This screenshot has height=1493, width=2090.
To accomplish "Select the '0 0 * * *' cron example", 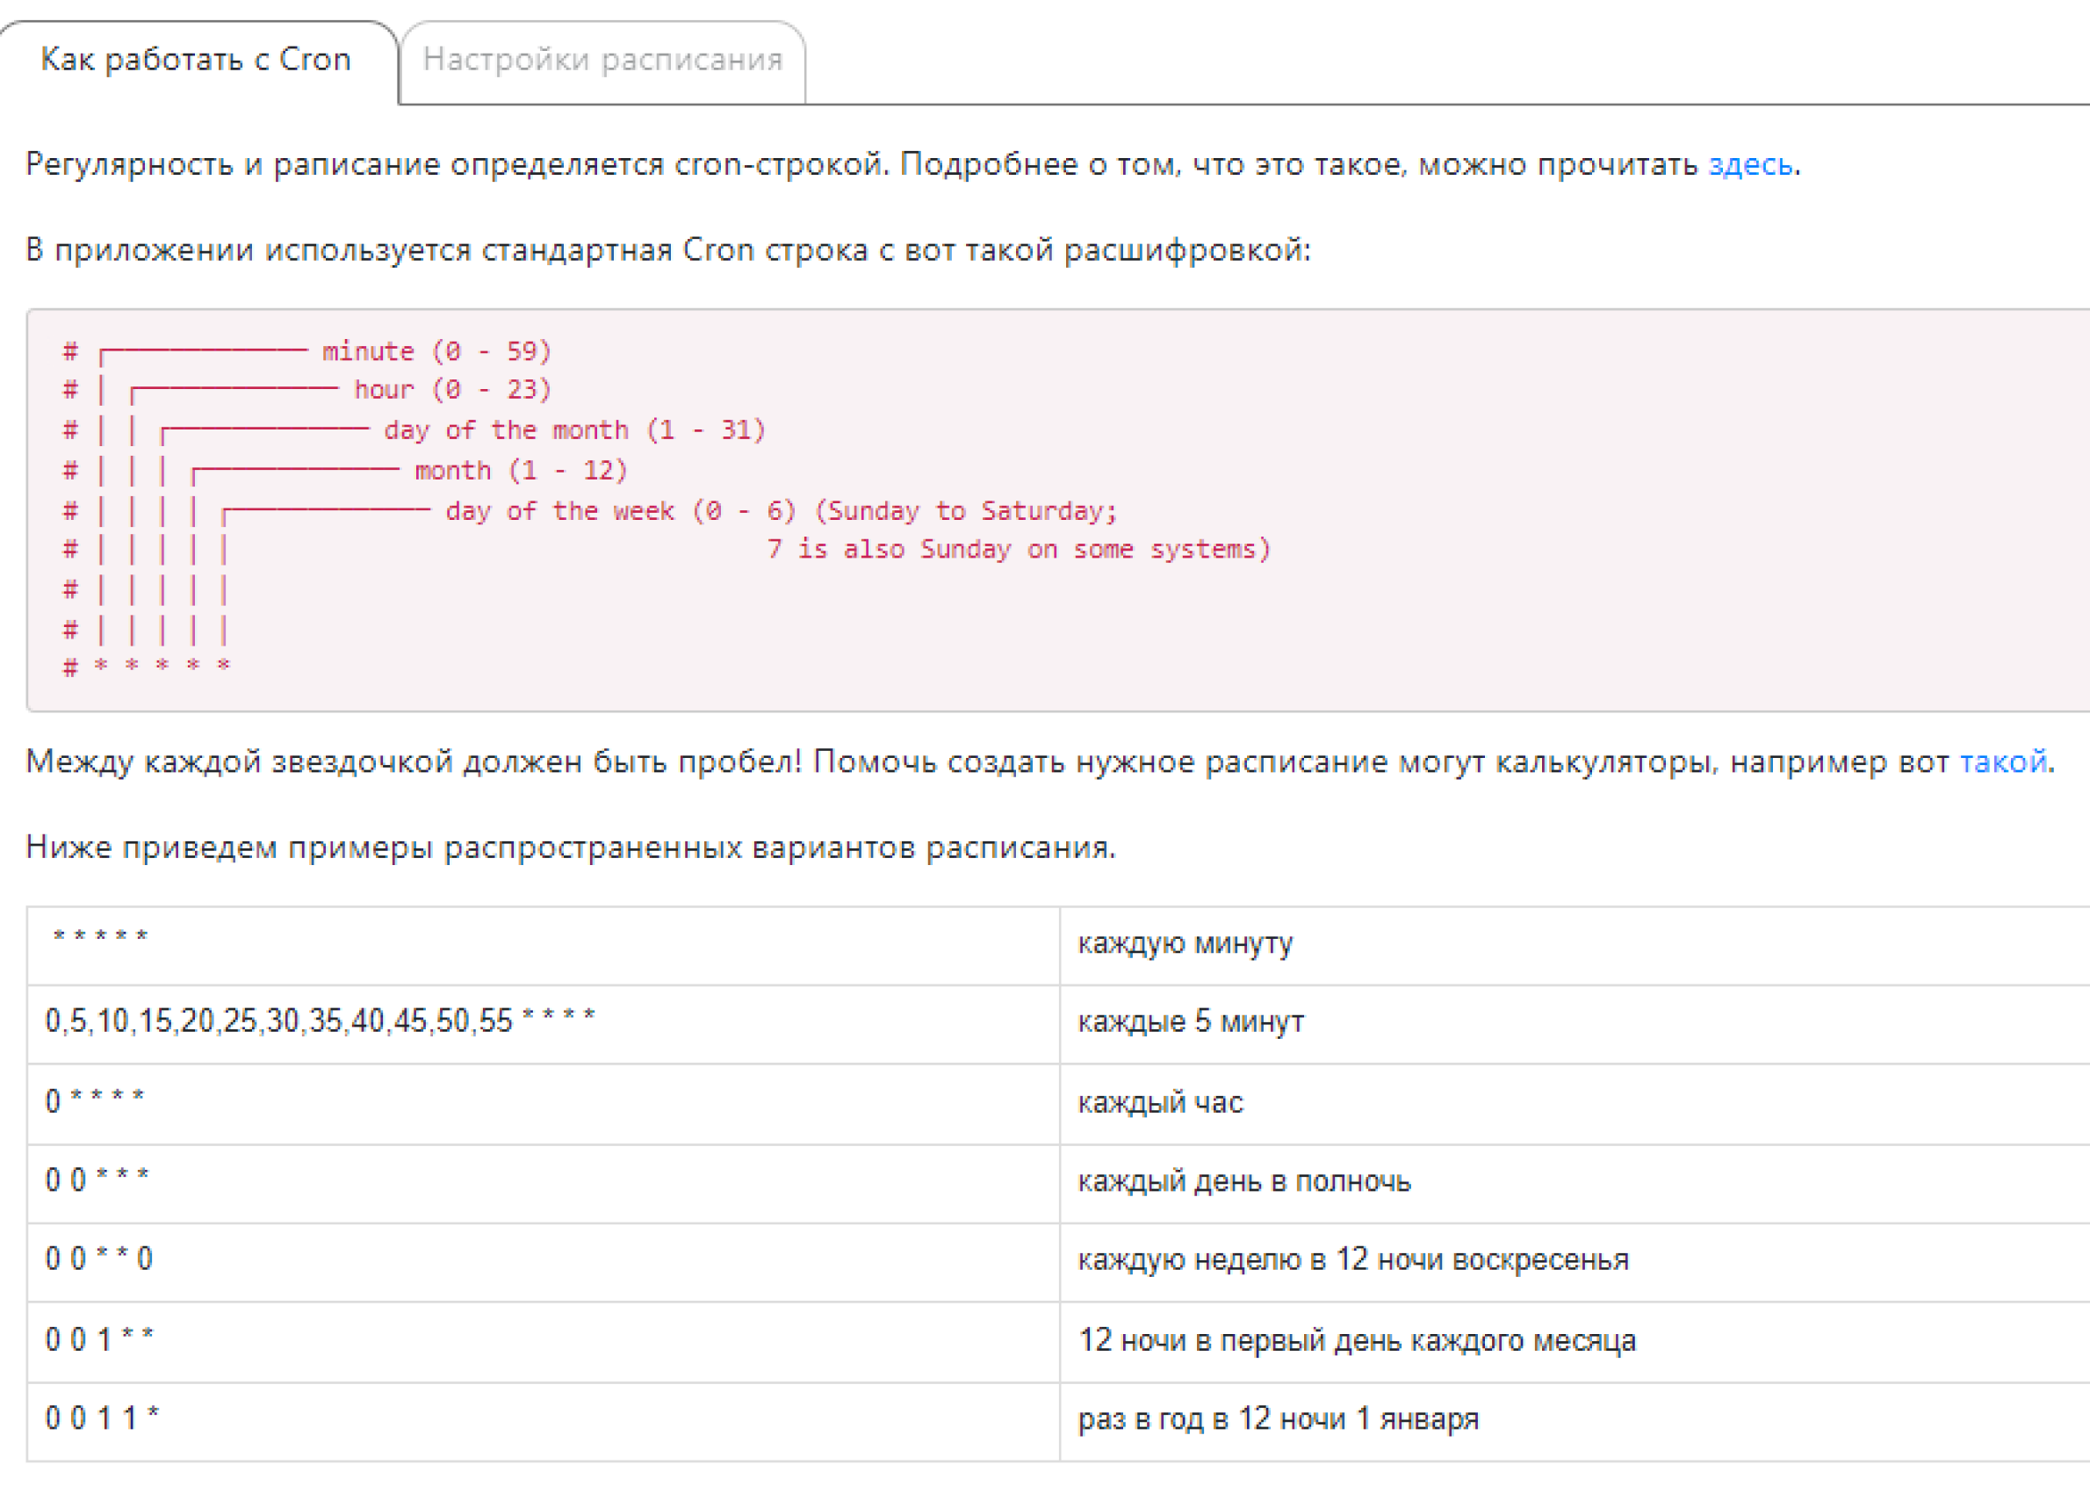I will pos(97,1179).
